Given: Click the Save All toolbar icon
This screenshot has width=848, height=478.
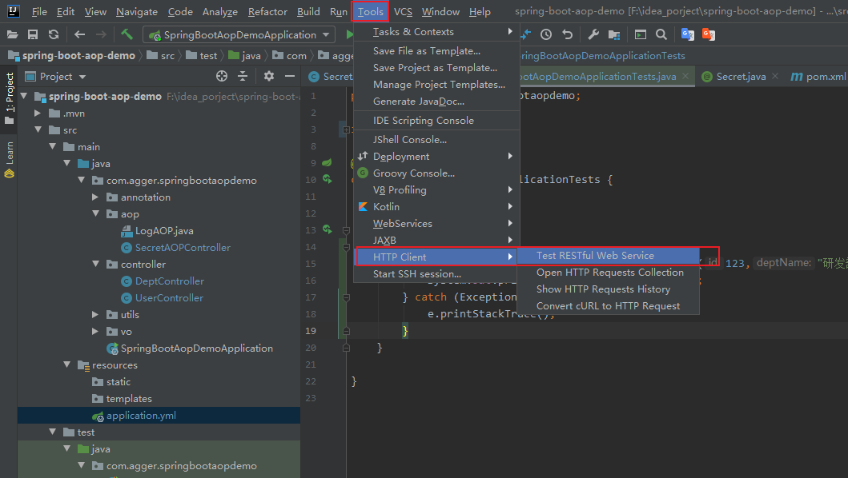Looking at the screenshot, I should click(33, 34).
